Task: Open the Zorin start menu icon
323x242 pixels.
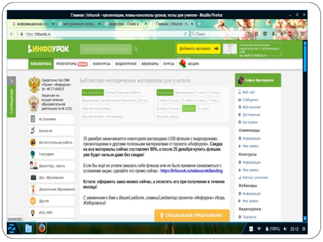Action: click(12, 229)
